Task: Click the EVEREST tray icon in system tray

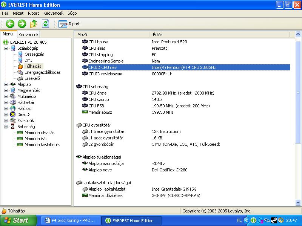Action: 253,220
